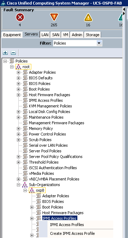Click the left-pointing panel collapse arrow
The image size is (128, 238).
124,9
